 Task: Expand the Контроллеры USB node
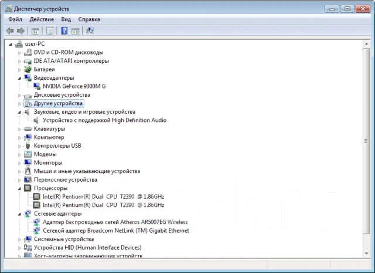click(x=19, y=146)
